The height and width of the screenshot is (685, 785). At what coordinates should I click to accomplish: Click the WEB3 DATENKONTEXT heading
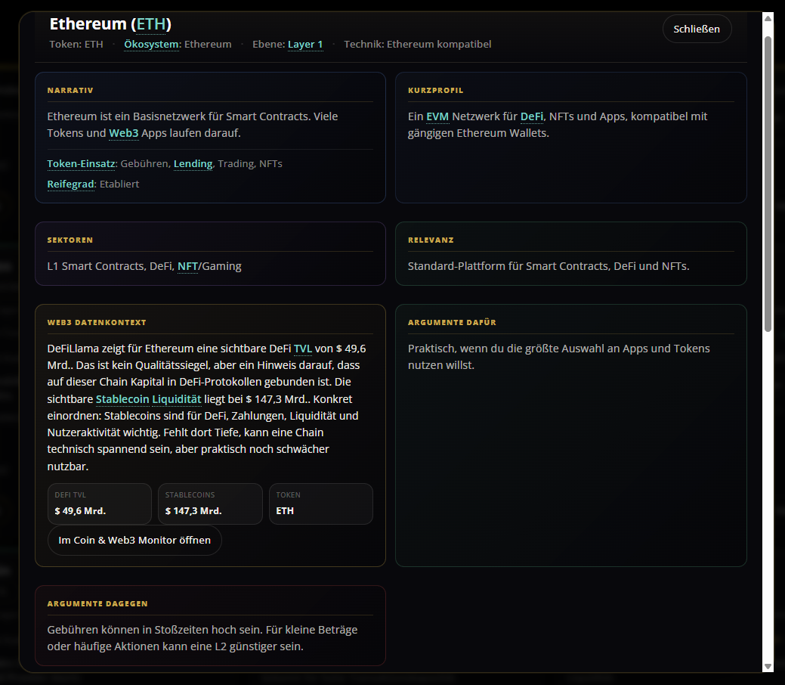pyautogui.click(x=97, y=322)
